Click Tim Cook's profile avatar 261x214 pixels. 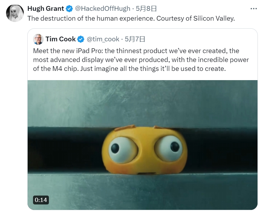pos(38,39)
